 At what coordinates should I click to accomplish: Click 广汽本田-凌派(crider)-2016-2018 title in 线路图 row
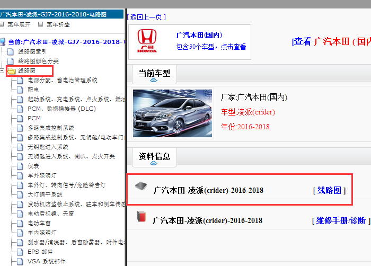coord(208,190)
